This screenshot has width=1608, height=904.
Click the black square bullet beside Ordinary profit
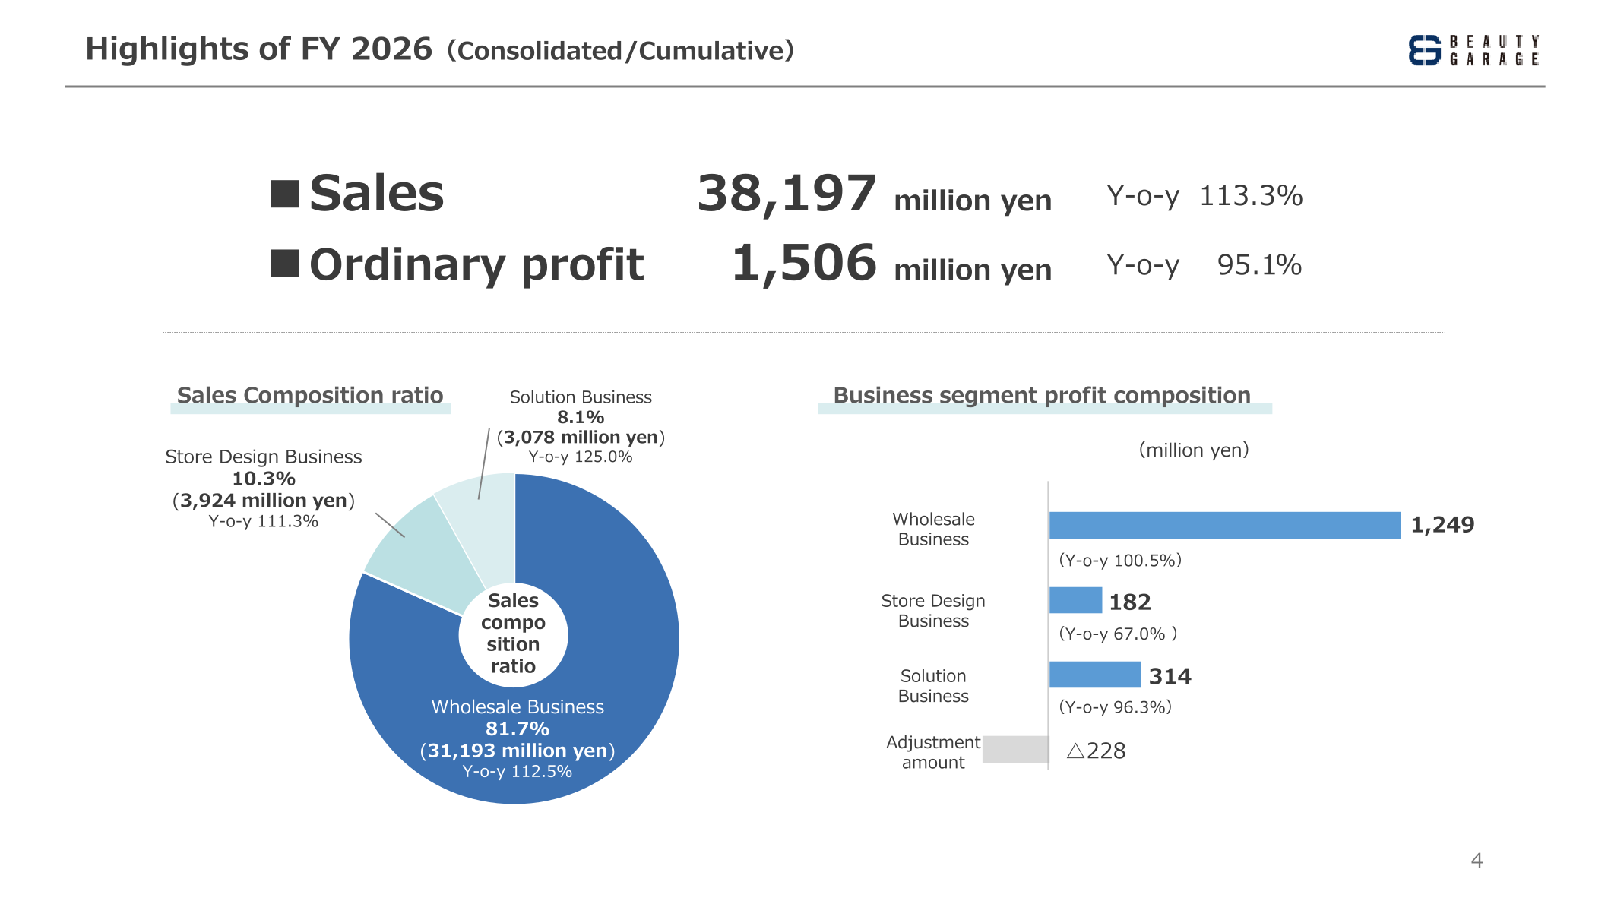point(284,263)
